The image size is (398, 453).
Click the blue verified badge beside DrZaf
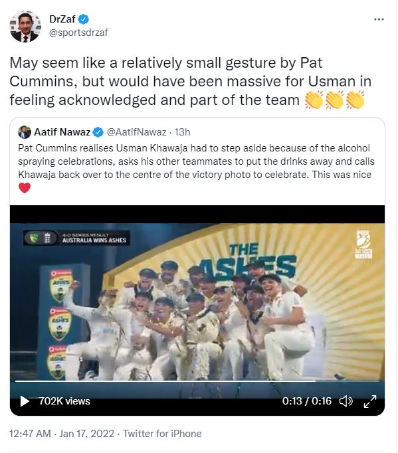click(x=84, y=19)
